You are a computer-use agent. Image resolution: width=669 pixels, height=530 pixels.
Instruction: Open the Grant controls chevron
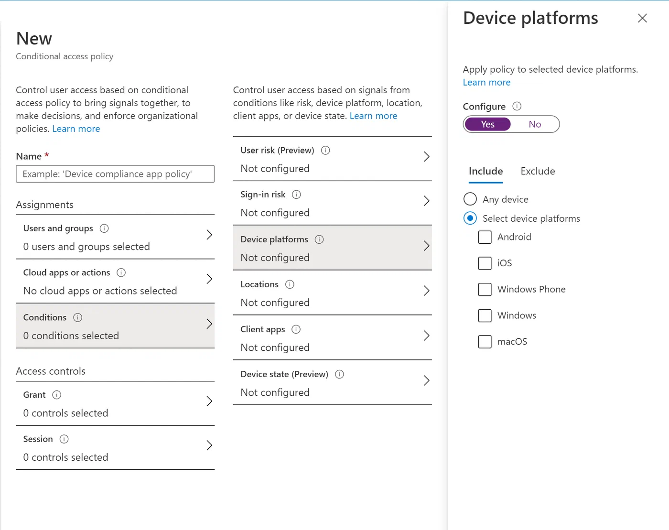[x=209, y=401]
